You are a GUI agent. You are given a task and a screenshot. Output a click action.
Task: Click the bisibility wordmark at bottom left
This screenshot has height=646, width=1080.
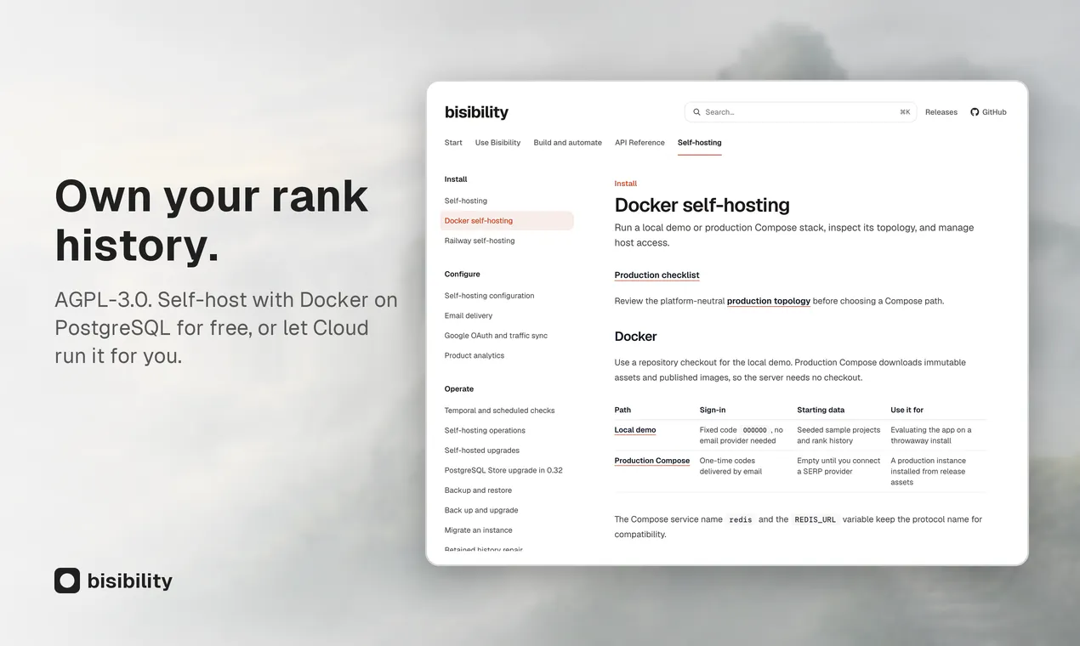[130, 581]
